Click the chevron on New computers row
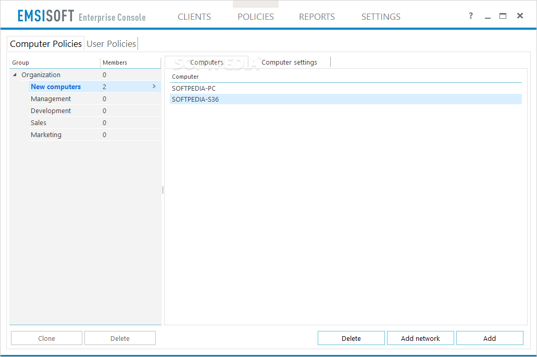This screenshot has width=537, height=357. 154,87
